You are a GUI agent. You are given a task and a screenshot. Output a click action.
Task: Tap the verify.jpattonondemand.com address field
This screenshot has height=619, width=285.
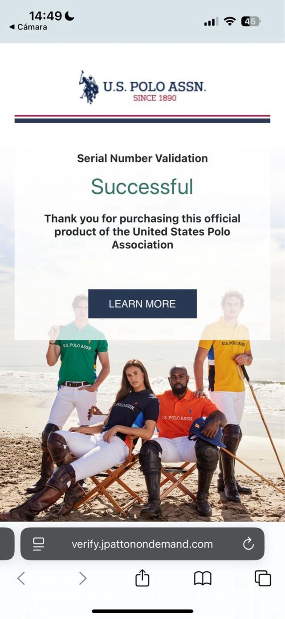[x=142, y=544]
